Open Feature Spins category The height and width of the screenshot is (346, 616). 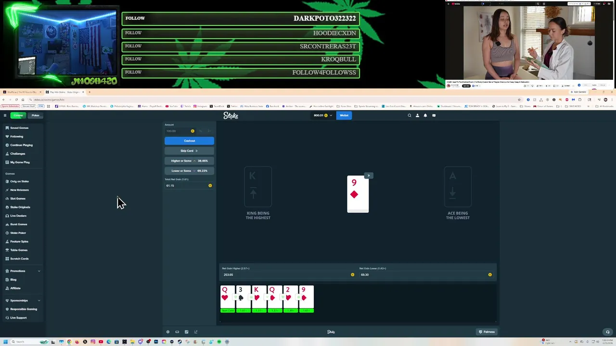[x=19, y=242]
